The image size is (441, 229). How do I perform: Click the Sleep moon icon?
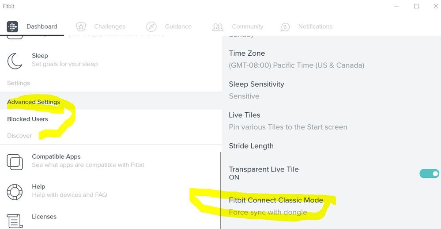pos(15,61)
